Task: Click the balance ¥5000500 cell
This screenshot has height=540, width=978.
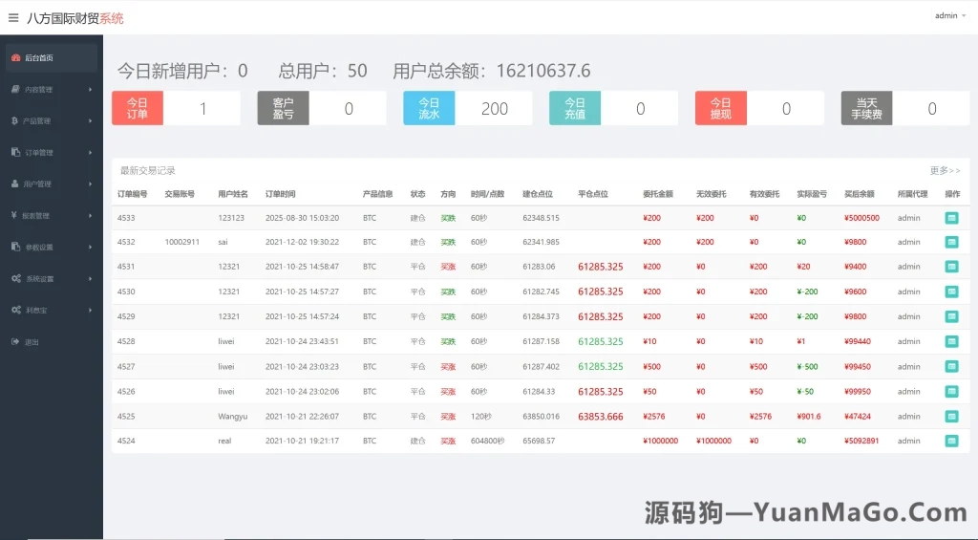Action: point(861,218)
